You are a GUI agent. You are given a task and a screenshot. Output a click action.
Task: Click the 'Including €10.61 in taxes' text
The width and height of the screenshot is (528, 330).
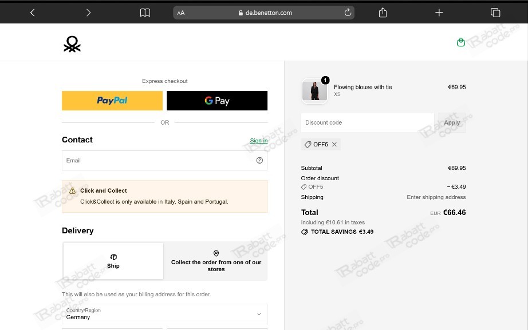333,222
